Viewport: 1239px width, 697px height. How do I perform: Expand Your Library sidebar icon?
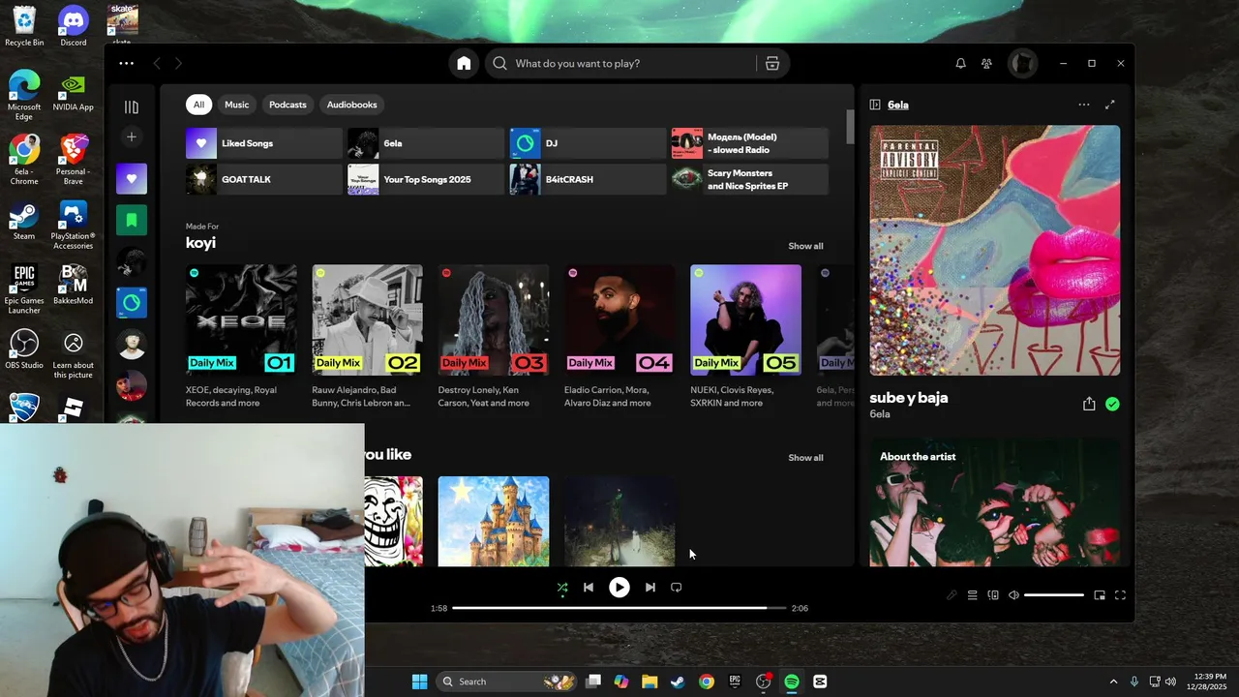[132, 106]
